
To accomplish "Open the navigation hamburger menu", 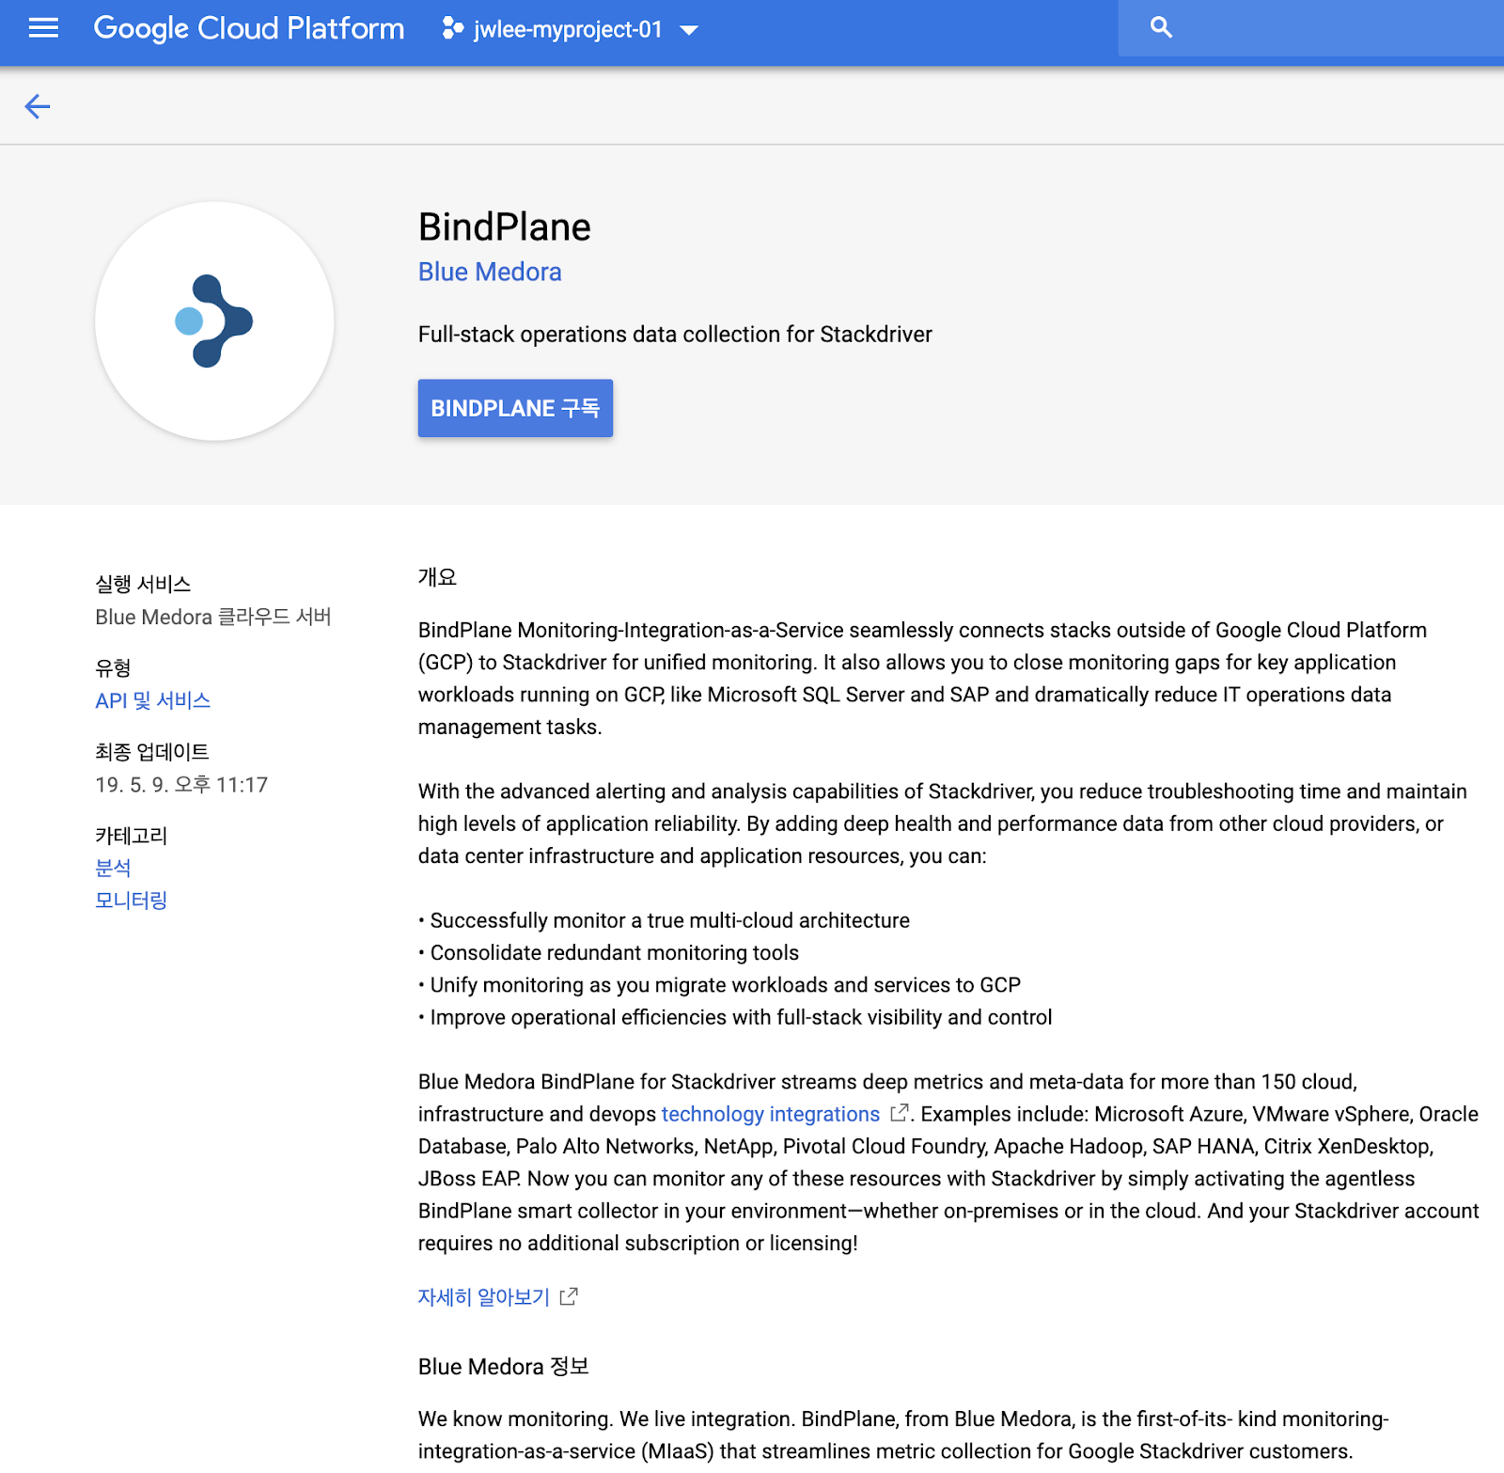I will [42, 28].
